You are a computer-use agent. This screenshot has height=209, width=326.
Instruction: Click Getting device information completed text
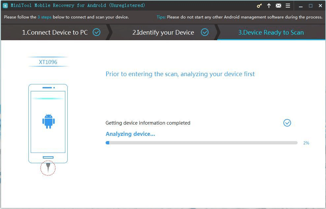pos(148,123)
